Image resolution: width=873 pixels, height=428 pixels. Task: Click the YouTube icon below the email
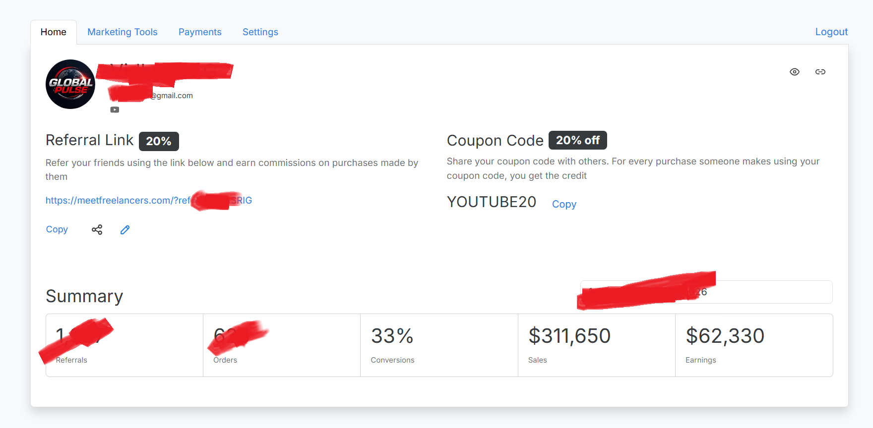[115, 110]
